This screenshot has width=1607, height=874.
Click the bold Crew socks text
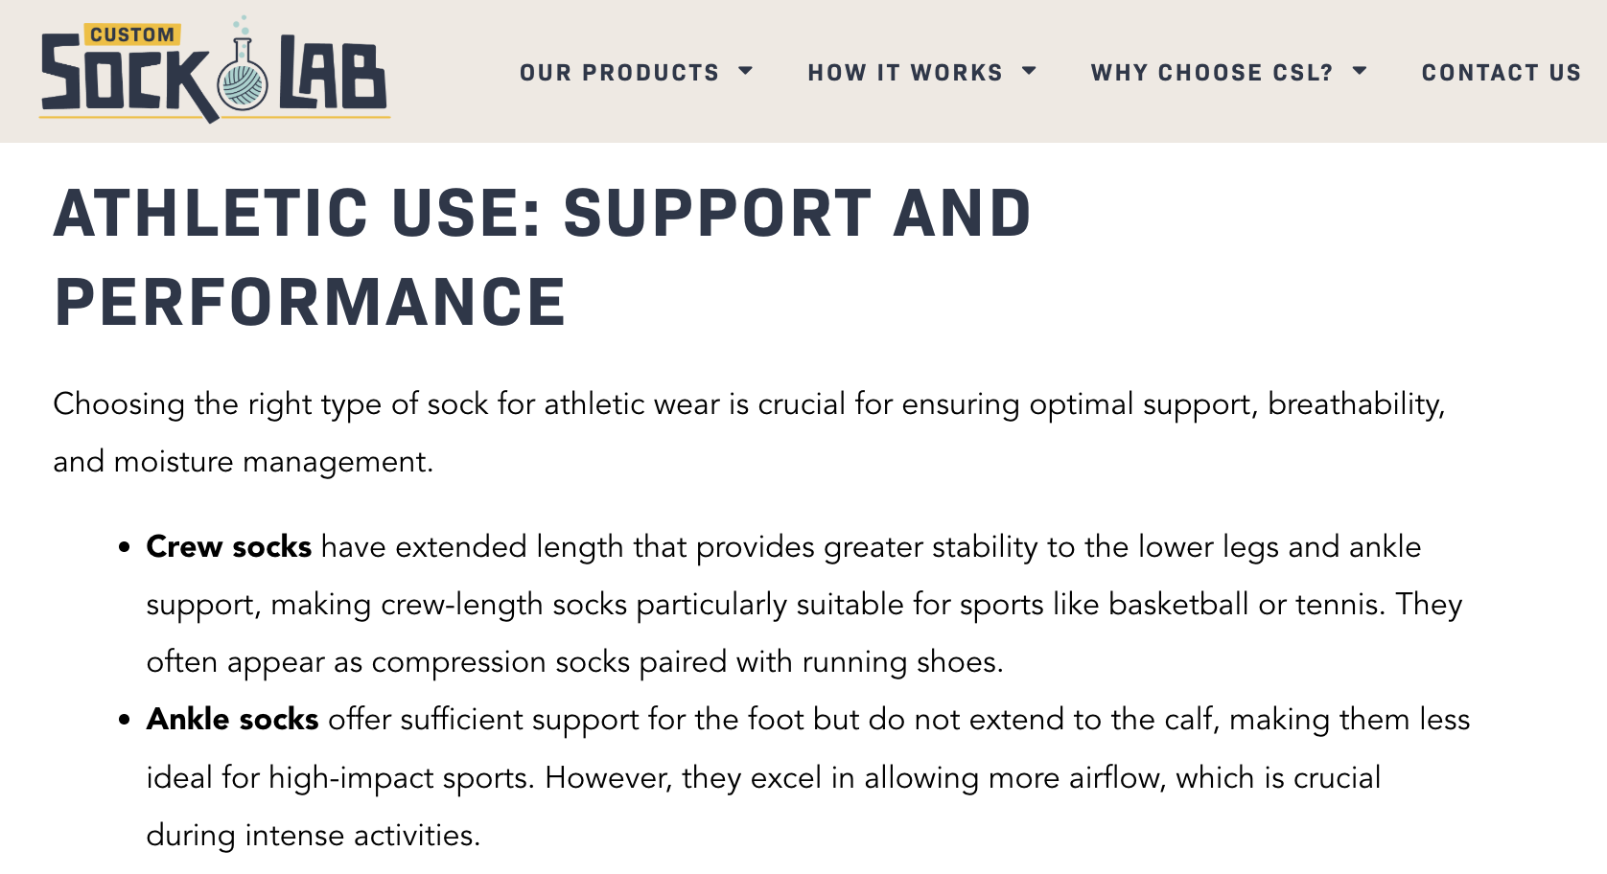pyautogui.click(x=229, y=547)
